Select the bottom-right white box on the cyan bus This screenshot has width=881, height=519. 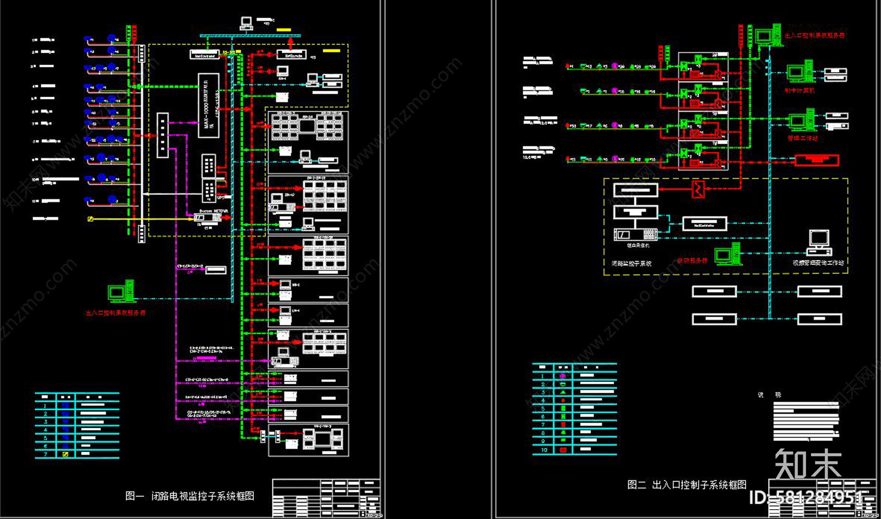click(820, 318)
